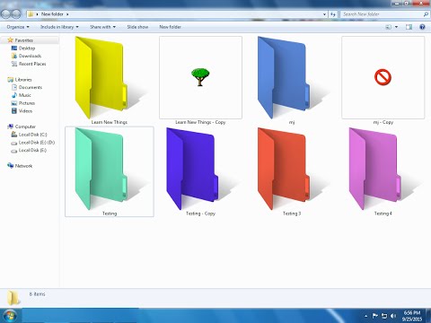Screen dimensions: 431x323
Task: Click the Learn New Things folder name label
Action: (110, 122)
